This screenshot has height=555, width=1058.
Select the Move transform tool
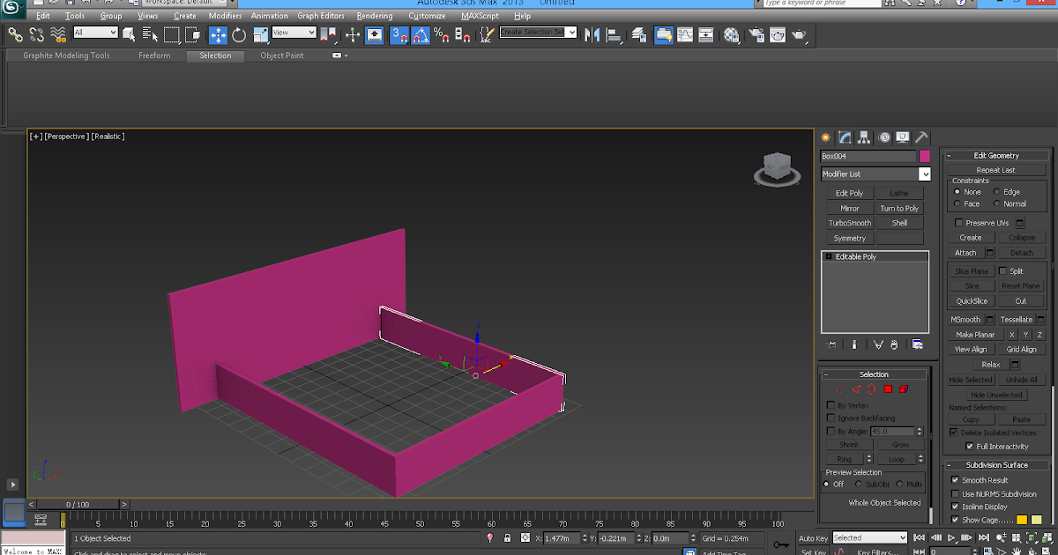click(x=218, y=35)
